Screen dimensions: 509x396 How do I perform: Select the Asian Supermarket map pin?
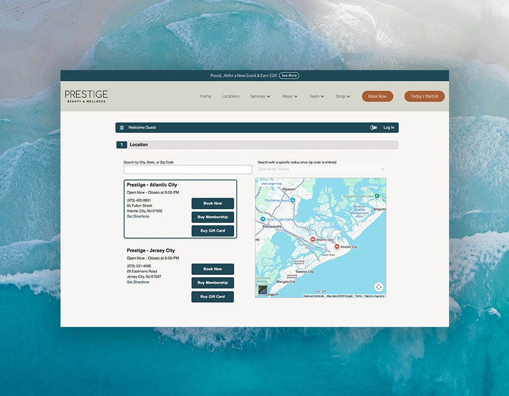point(263,219)
